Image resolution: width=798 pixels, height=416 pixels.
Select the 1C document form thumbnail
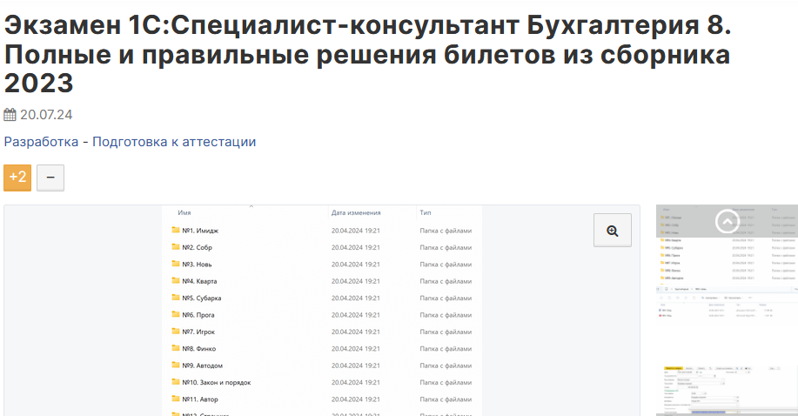(727, 388)
